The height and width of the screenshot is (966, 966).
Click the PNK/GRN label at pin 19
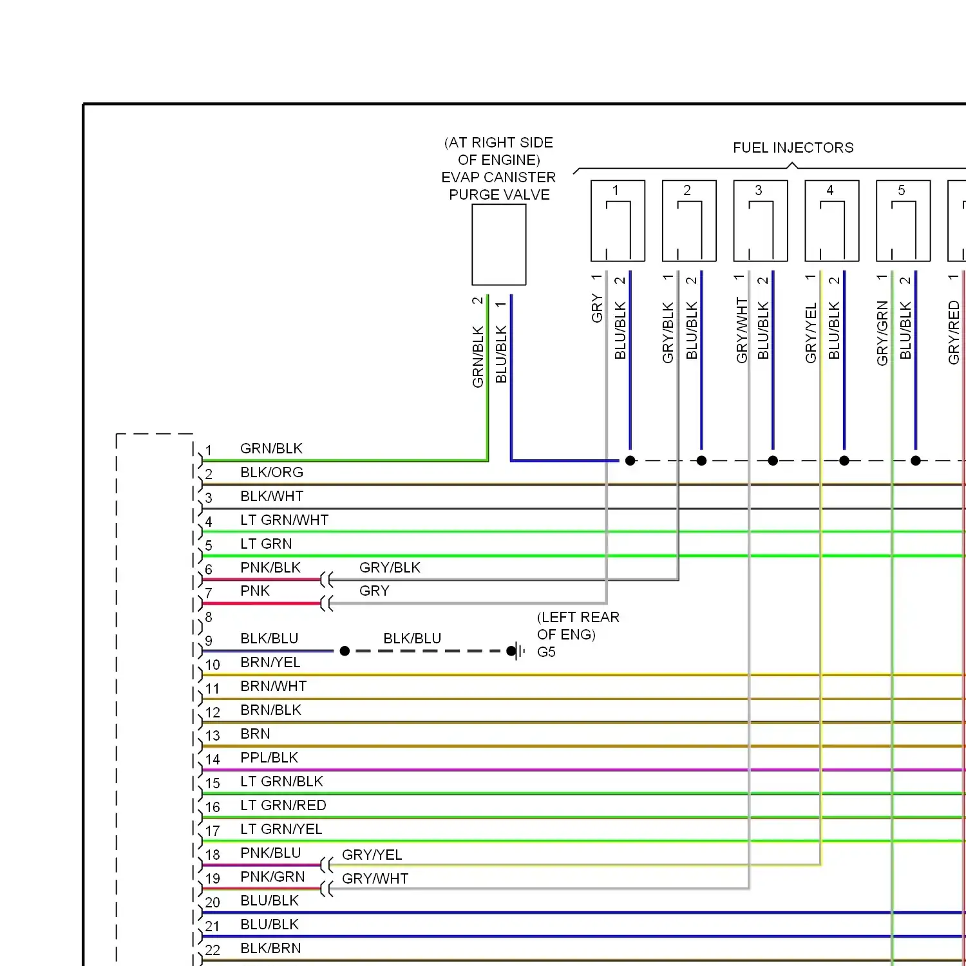click(x=272, y=876)
